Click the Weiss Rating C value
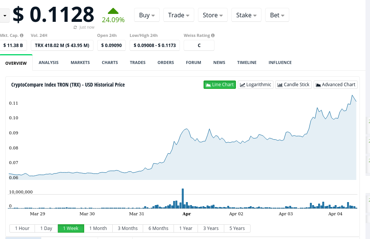 (x=199, y=46)
